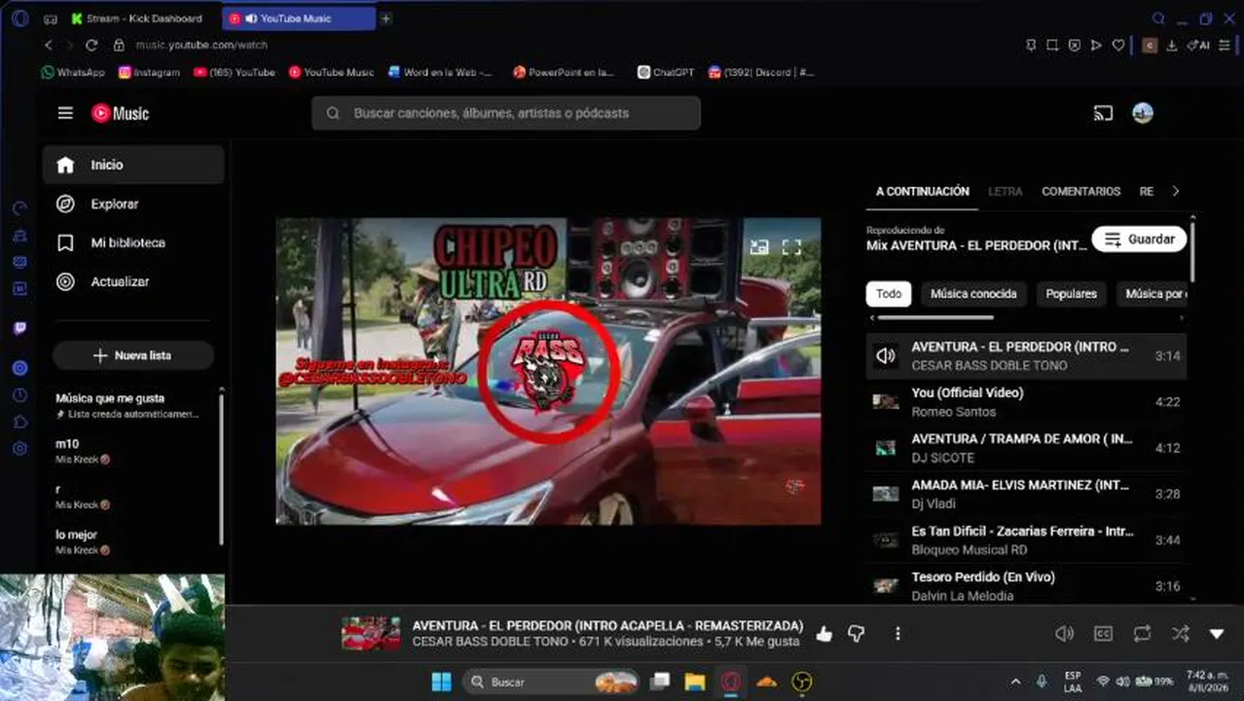Go back in browser history
The image size is (1244, 701).
[x=49, y=45]
